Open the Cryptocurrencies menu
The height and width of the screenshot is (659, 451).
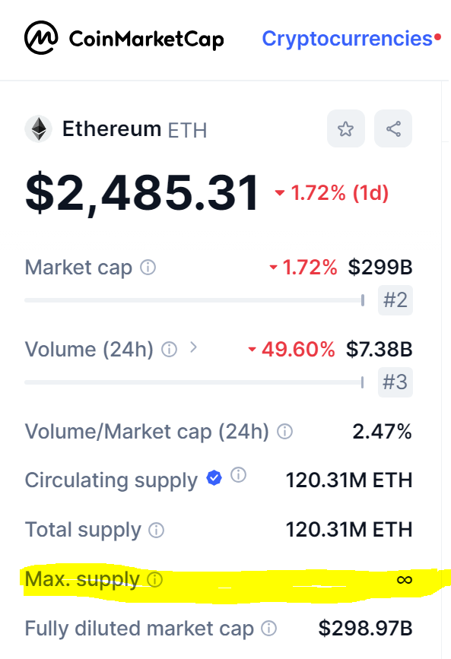(x=347, y=38)
